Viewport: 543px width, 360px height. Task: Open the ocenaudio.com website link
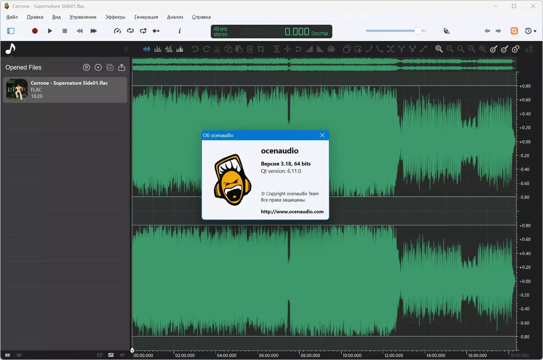292,212
